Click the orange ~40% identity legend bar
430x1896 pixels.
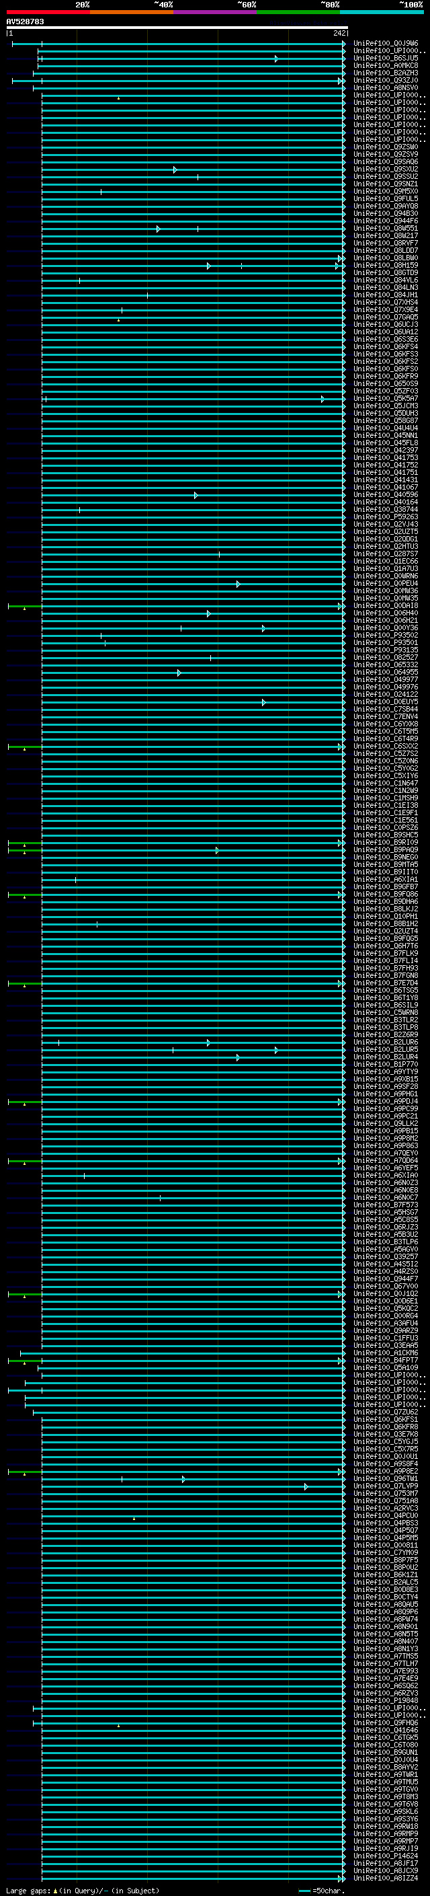pos(132,12)
